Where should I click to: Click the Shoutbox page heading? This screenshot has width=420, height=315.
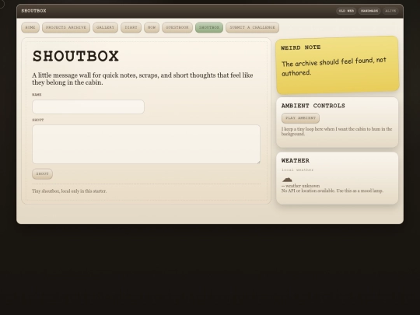(75, 56)
